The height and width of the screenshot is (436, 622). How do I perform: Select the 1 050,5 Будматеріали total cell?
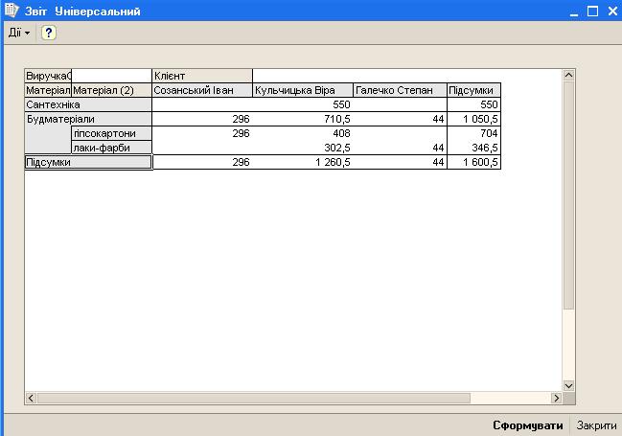click(x=473, y=119)
